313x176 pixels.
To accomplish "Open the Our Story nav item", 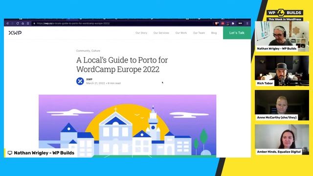I will pos(141,33).
